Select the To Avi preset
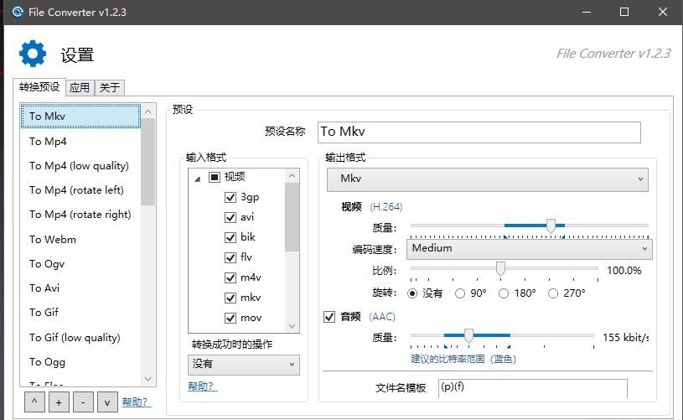The width and height of the screenshot is (683, 420). [80, 288]
